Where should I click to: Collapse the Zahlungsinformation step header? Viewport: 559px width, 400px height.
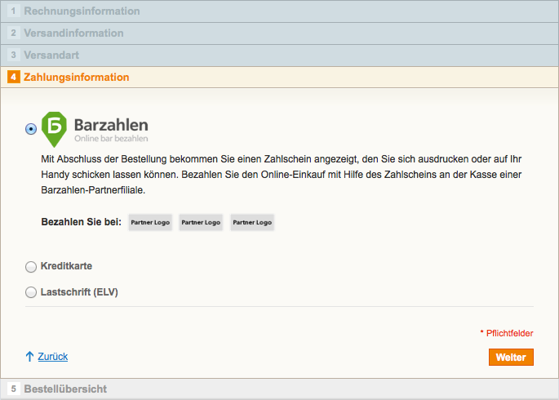pyautogui.click(x=279, y=78)
